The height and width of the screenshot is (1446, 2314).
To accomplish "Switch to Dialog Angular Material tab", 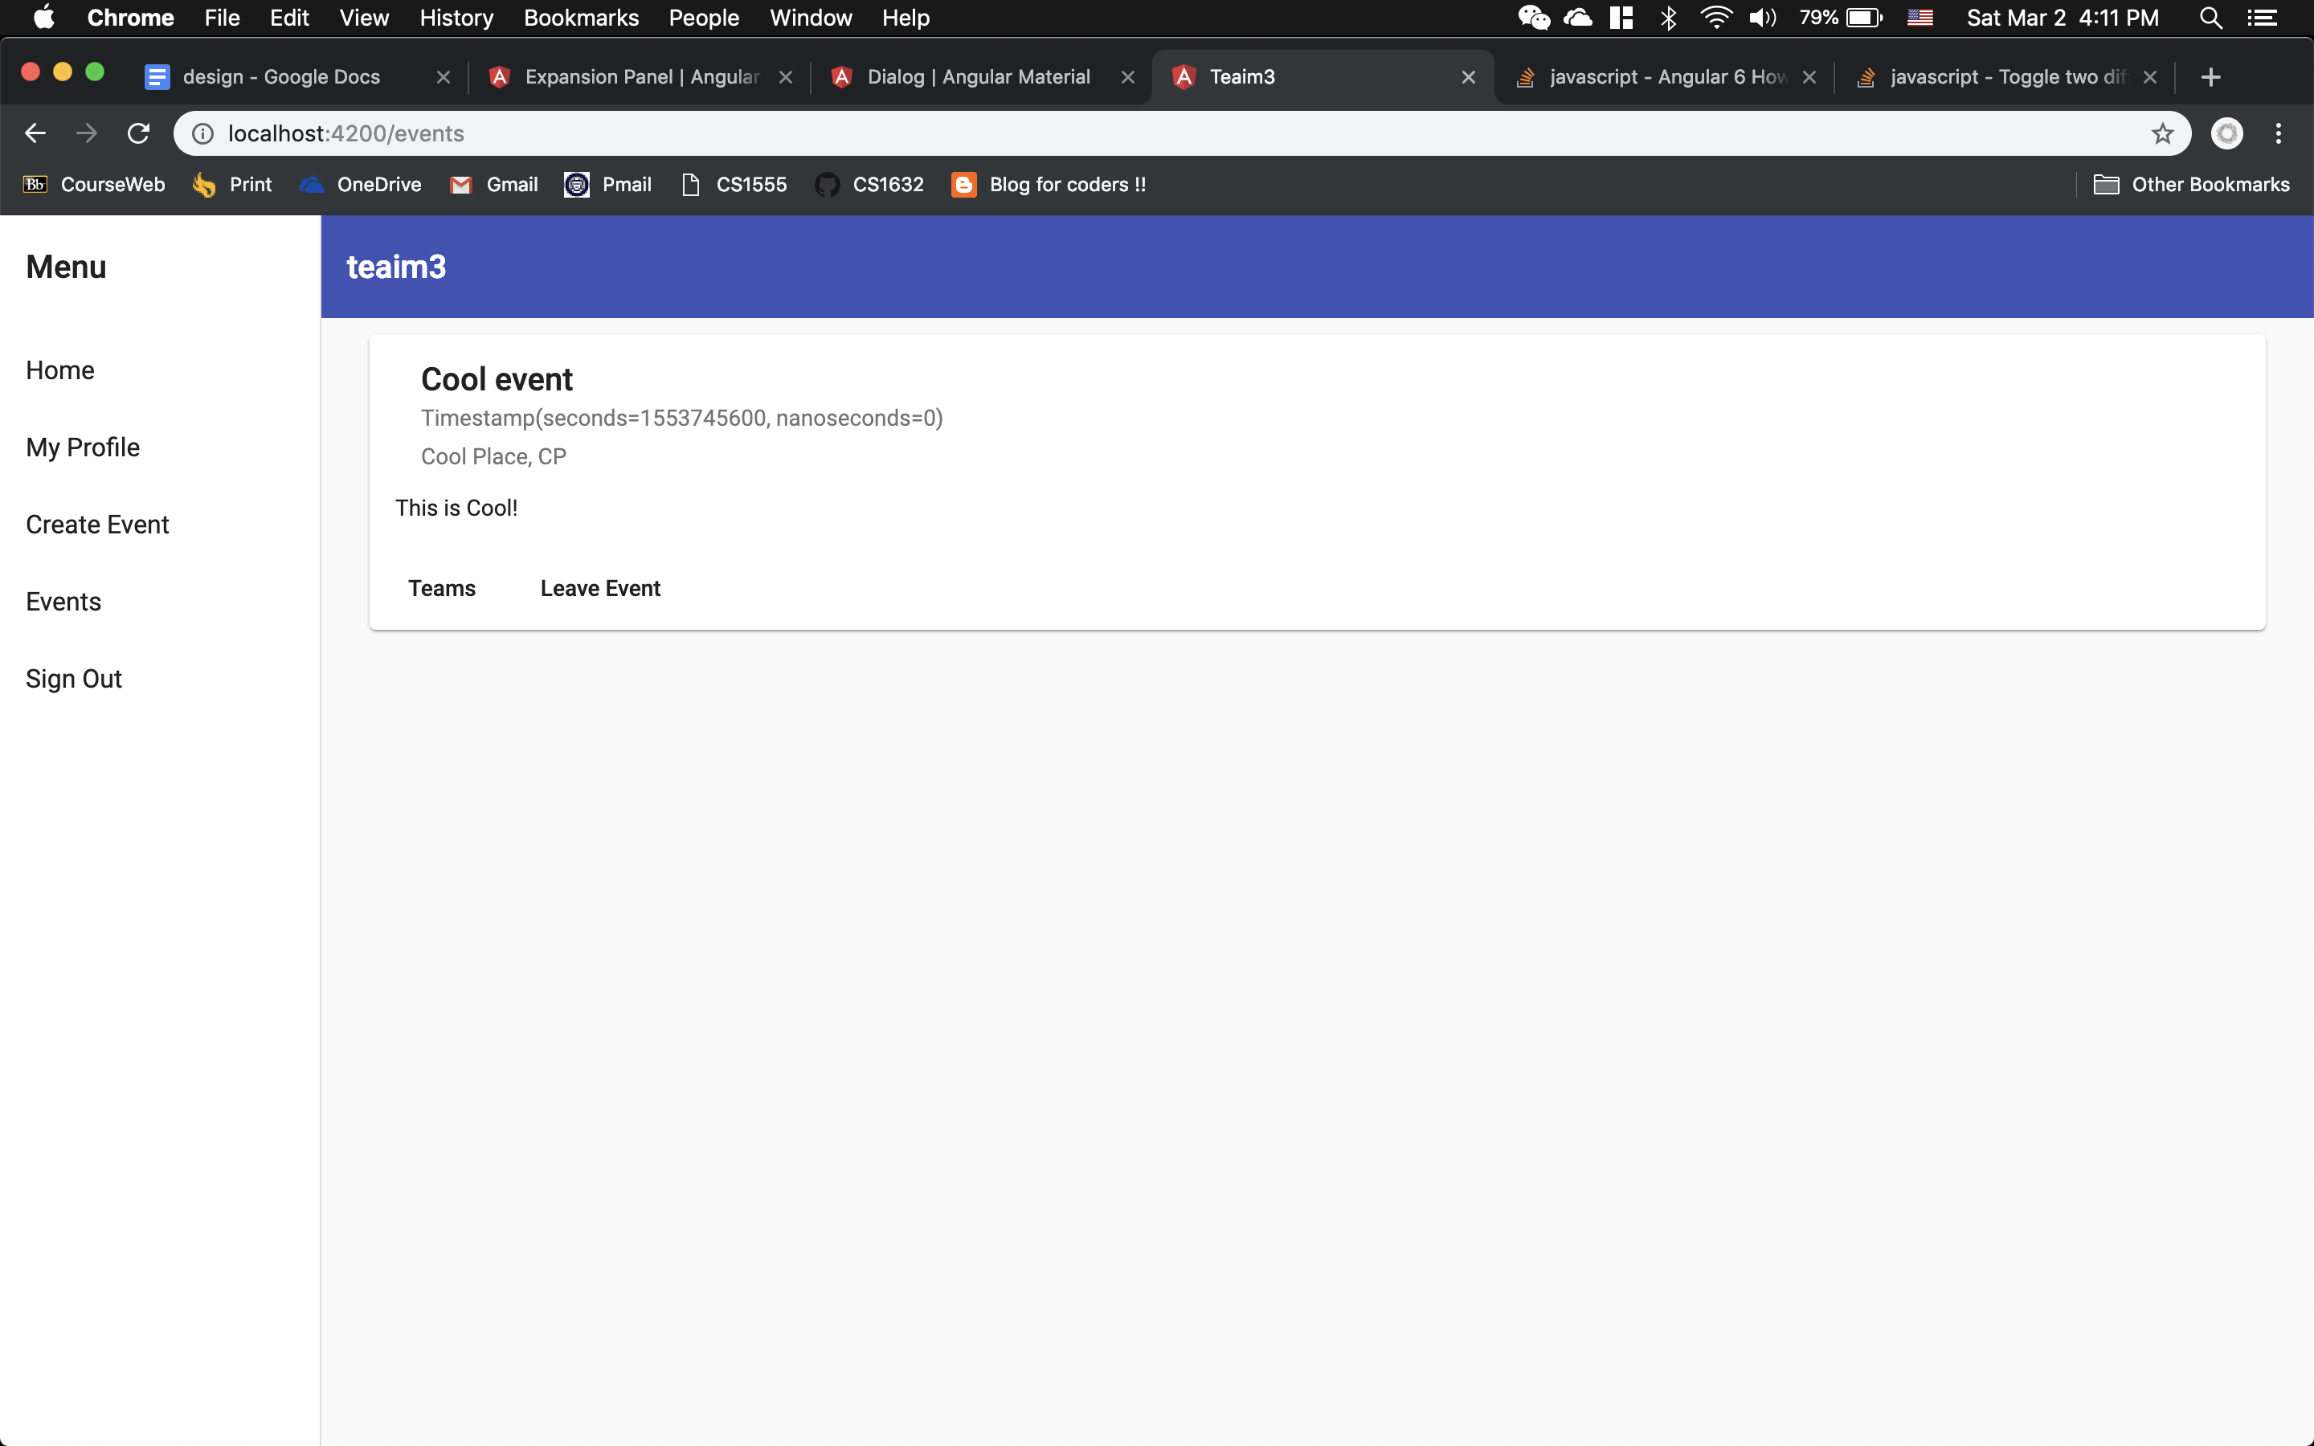I will point(977,76).
